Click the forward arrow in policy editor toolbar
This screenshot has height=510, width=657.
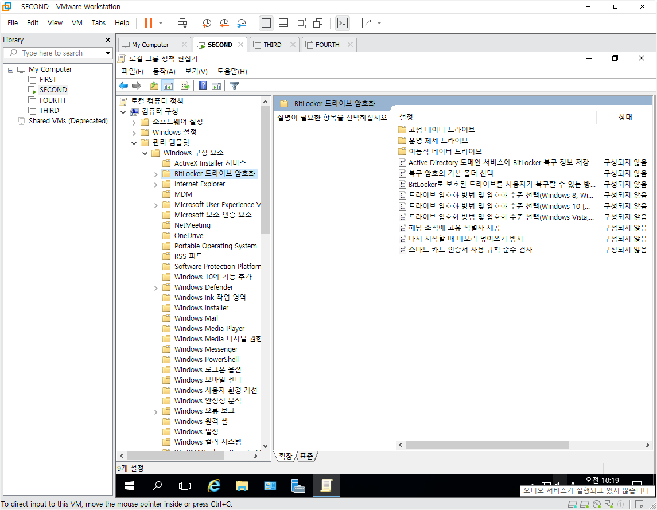tap(137, 86)
